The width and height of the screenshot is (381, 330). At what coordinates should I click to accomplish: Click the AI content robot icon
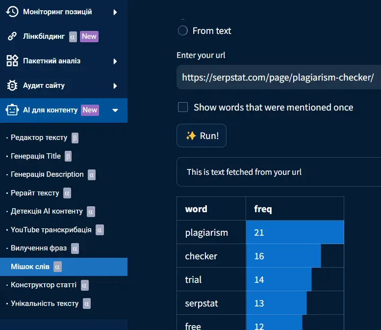click(12, 110)
